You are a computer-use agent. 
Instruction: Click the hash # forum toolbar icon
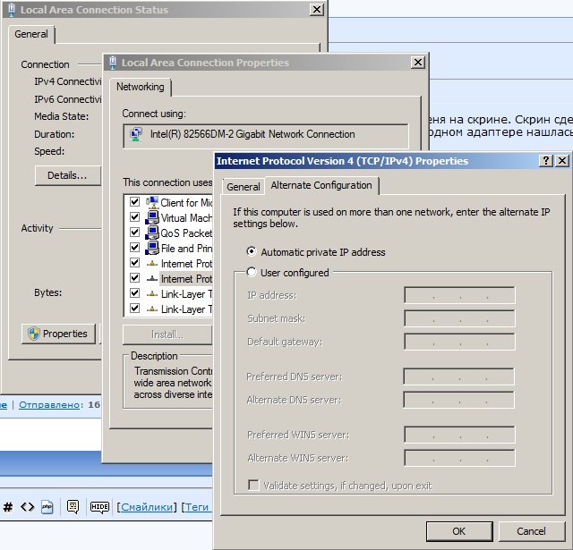(8, 506)
